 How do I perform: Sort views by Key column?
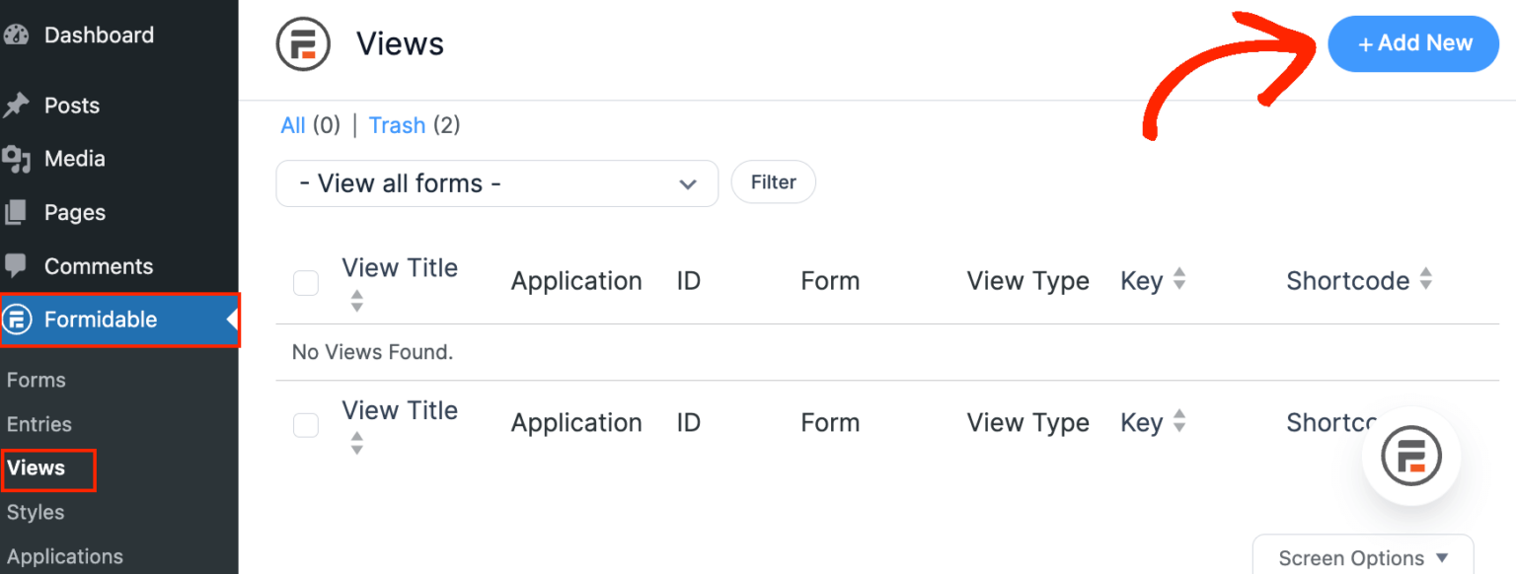[1174, 280]
